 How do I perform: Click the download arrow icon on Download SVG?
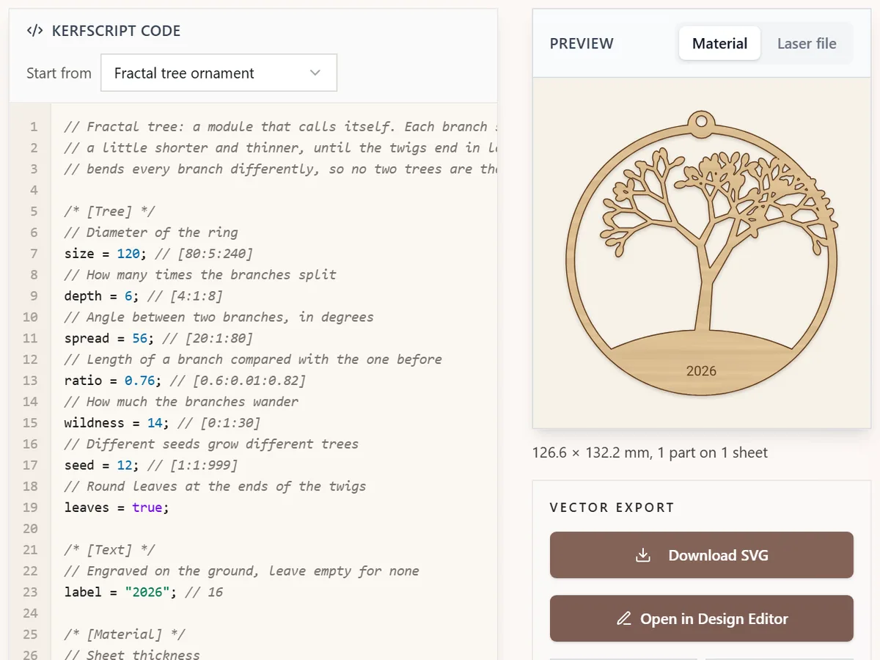643,555
